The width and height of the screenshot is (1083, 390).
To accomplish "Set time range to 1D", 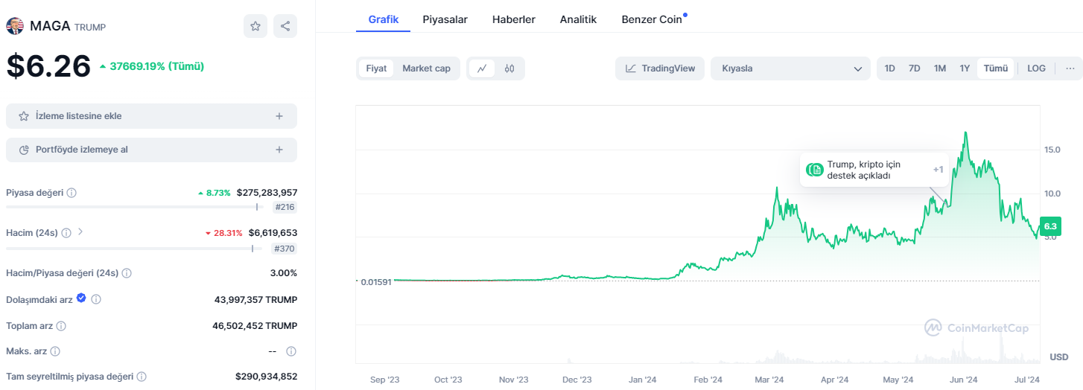I will click(889, 68).
